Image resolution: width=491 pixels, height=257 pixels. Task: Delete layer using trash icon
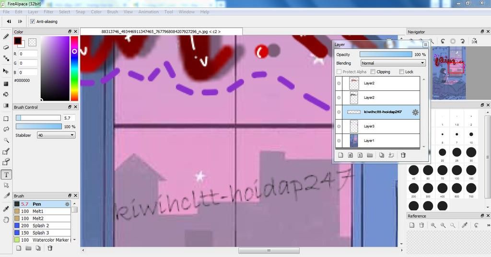point(403,155)
